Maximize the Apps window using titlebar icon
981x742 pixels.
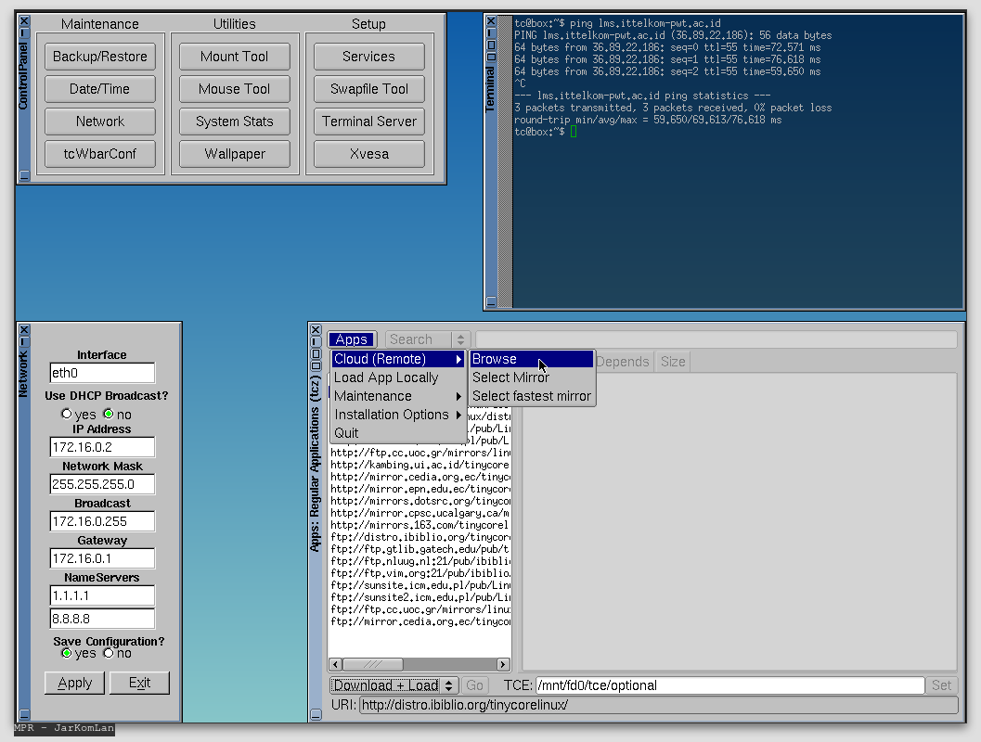[x=316, y=353]
